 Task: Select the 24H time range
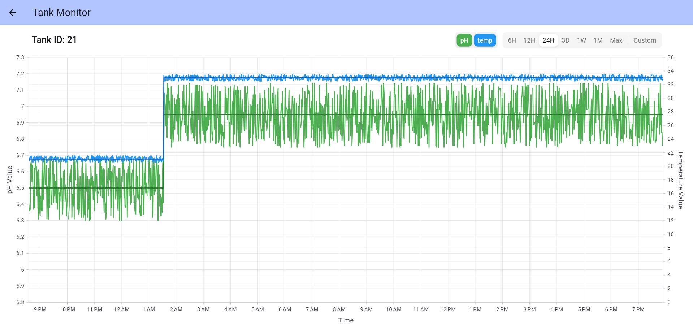[548, 40]
